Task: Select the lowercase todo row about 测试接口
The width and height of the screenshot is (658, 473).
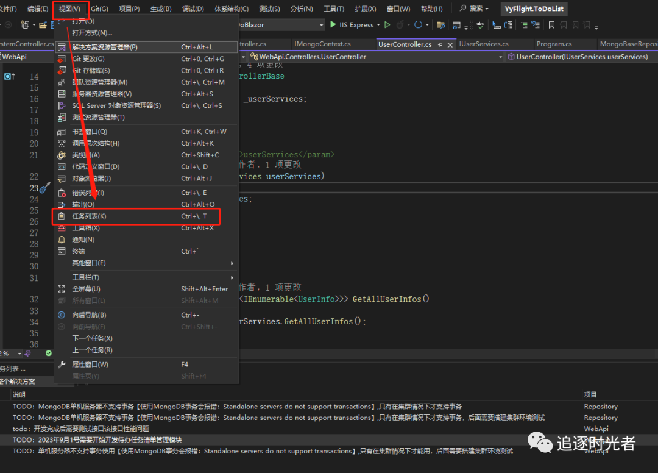Action: (x=329, y=429)
